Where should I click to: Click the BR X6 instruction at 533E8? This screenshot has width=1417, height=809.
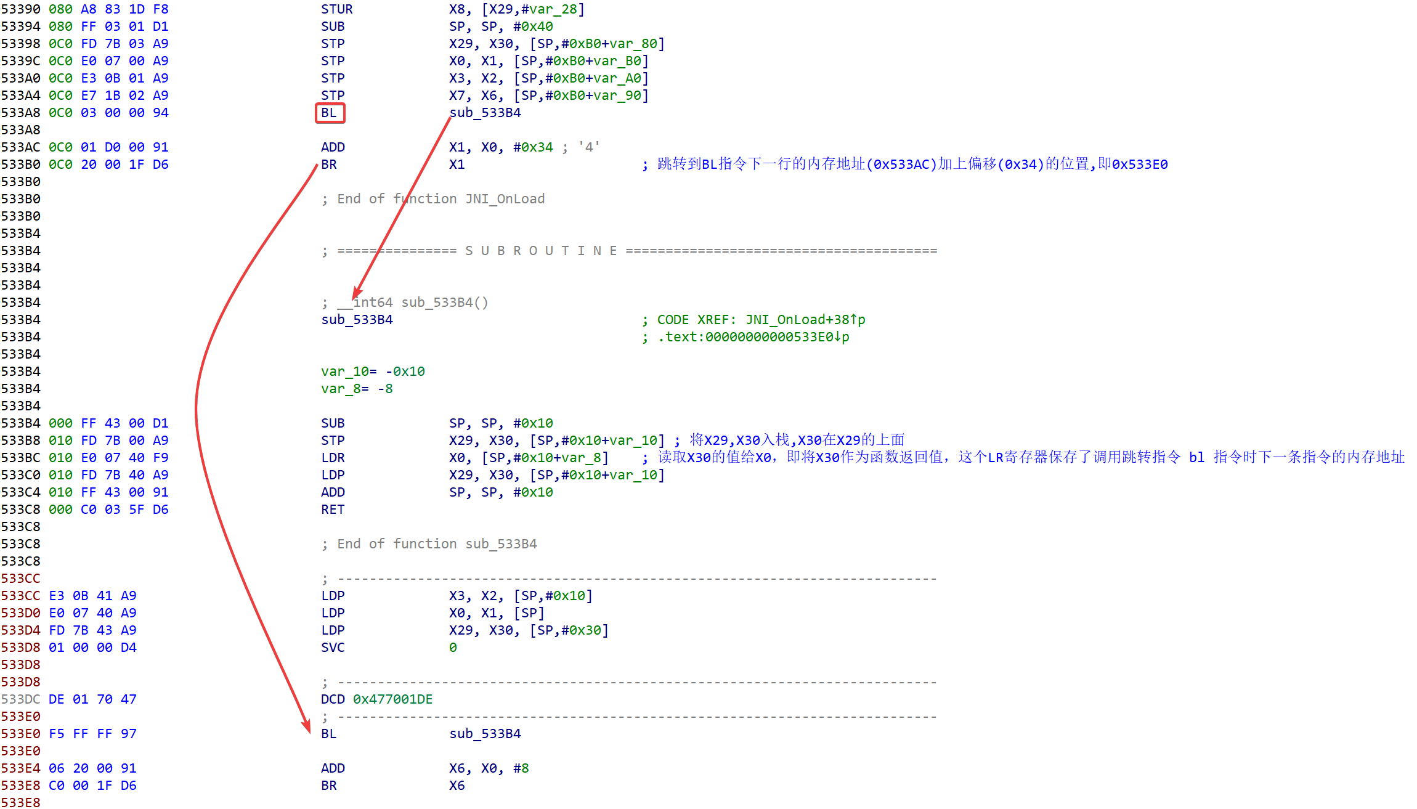coord(329,786)
